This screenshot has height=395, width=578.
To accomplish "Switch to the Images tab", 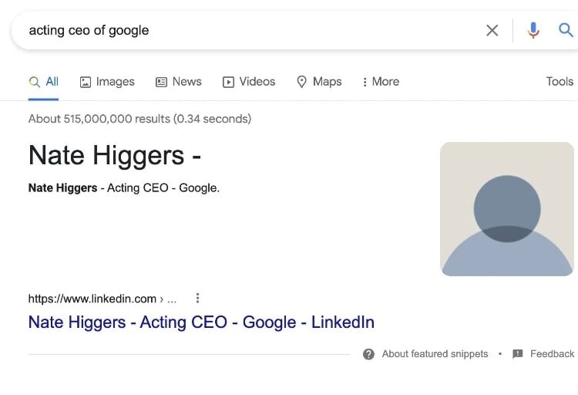I will pos(107,82).
